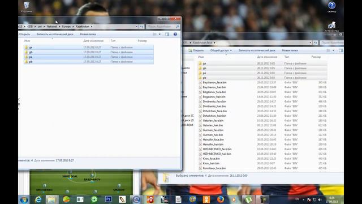Image resolution: width=362 pixels, height=204 pixels.
Task: Go to Europe breadcrumb segment
Action: click(x=67, y=27)
